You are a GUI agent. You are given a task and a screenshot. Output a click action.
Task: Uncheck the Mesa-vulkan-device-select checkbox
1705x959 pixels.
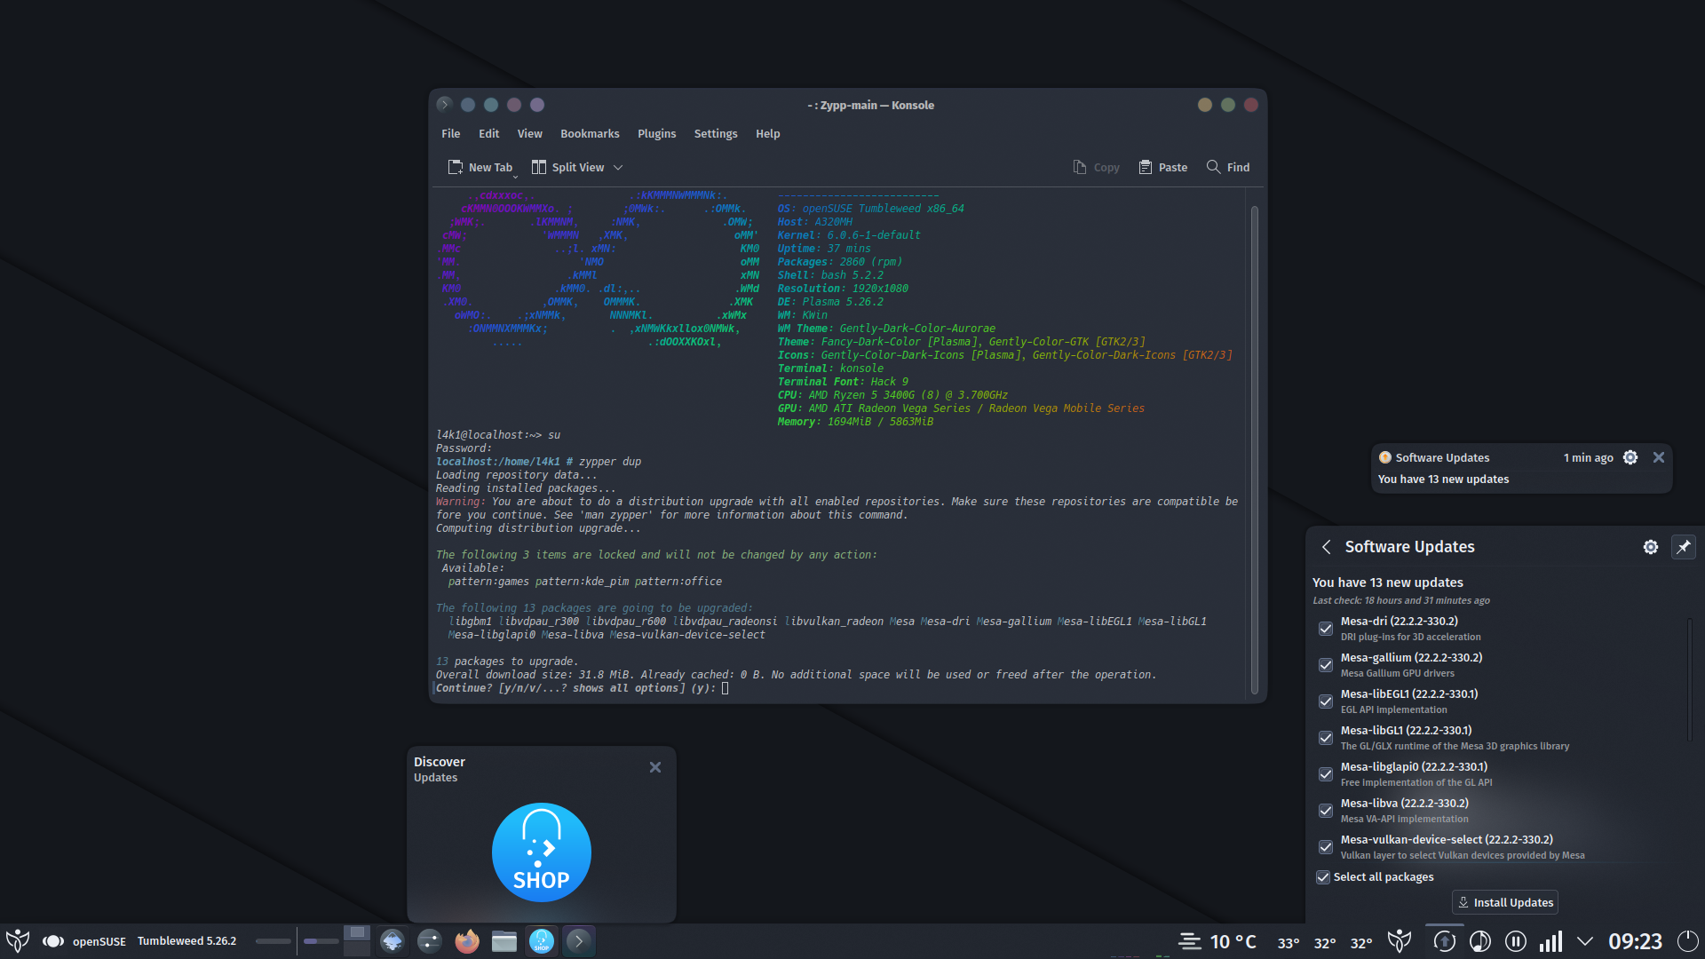(x=1326, y=847)
